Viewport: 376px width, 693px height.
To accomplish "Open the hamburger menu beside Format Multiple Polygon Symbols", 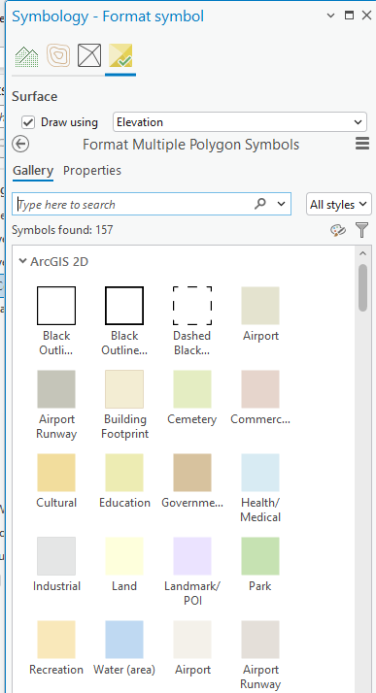I will click(361, 144).
